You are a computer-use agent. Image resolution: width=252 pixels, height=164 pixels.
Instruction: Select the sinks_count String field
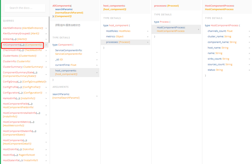coord(218,59)
